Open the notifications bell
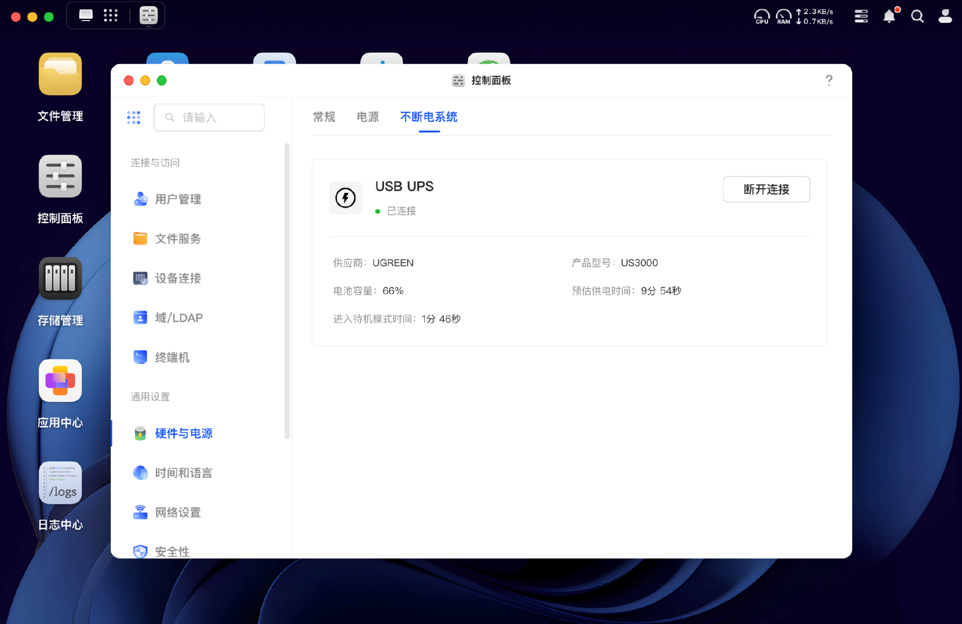Viewport: 962px width, 624px height. tap(889, 17)
